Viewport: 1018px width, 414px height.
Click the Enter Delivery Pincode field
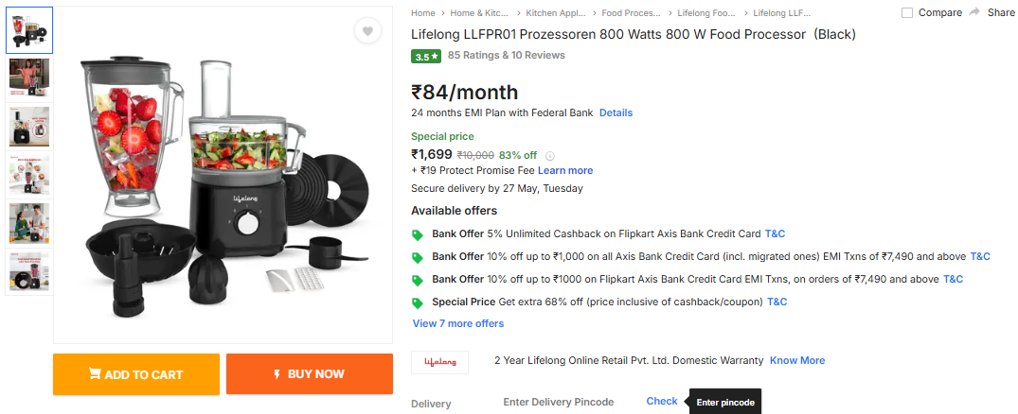point(559,402)
